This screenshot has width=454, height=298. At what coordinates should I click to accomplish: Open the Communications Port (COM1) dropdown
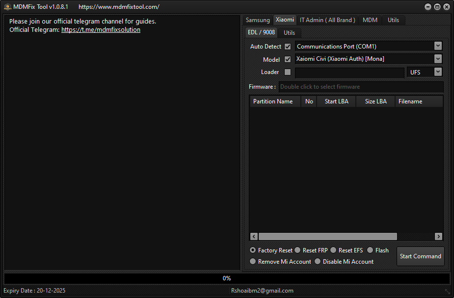tap(437, 46)
